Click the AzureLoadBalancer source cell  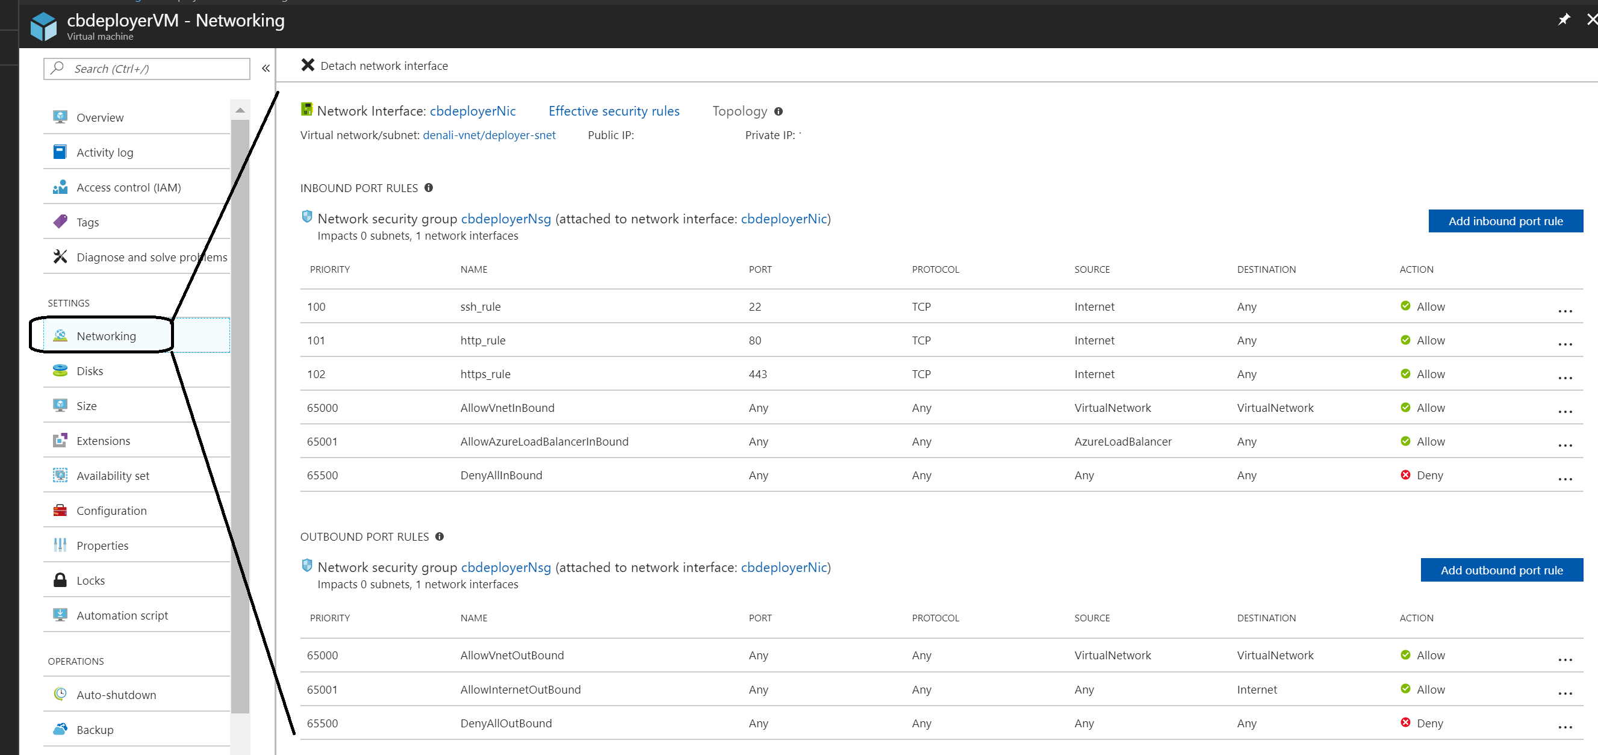tap(1123, 441)
